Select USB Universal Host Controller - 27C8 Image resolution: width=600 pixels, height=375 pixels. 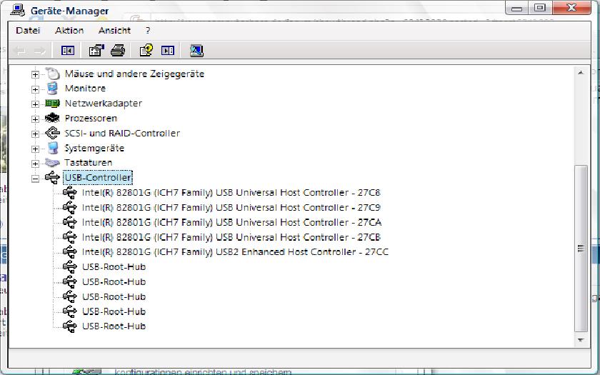click(x=231, y=192)
